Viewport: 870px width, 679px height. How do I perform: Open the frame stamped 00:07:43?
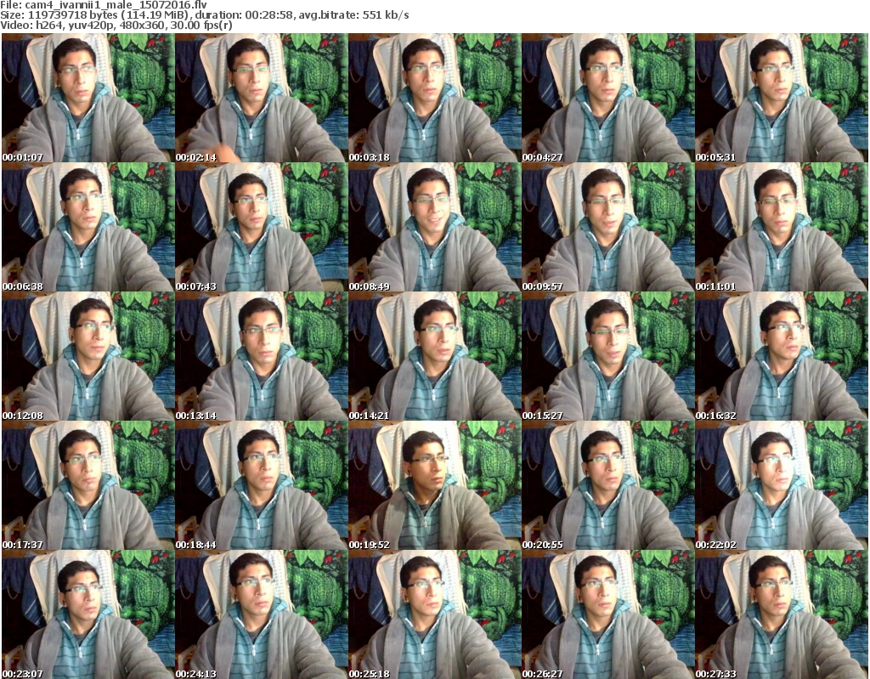(262, 227)
